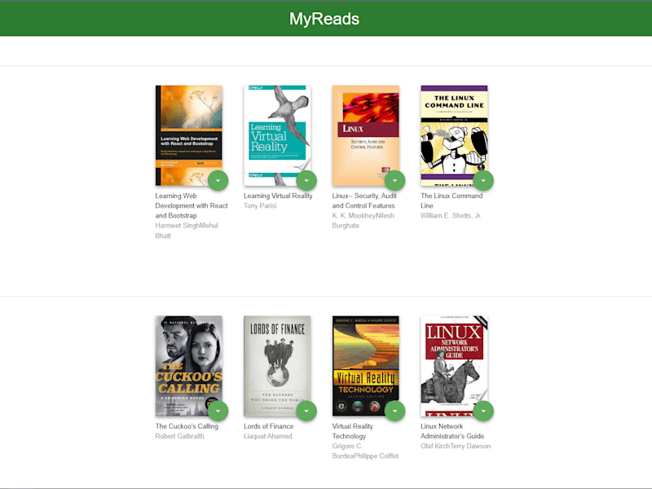
Task: Click title text 'The Cuckoo's Calling'
Action: 187,426
